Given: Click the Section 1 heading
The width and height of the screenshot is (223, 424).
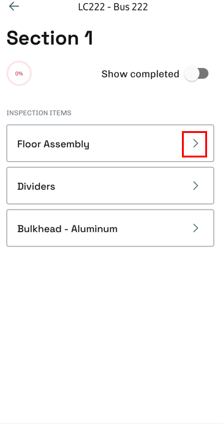Looking at the screenshot, I should click(x=50, y=38).
